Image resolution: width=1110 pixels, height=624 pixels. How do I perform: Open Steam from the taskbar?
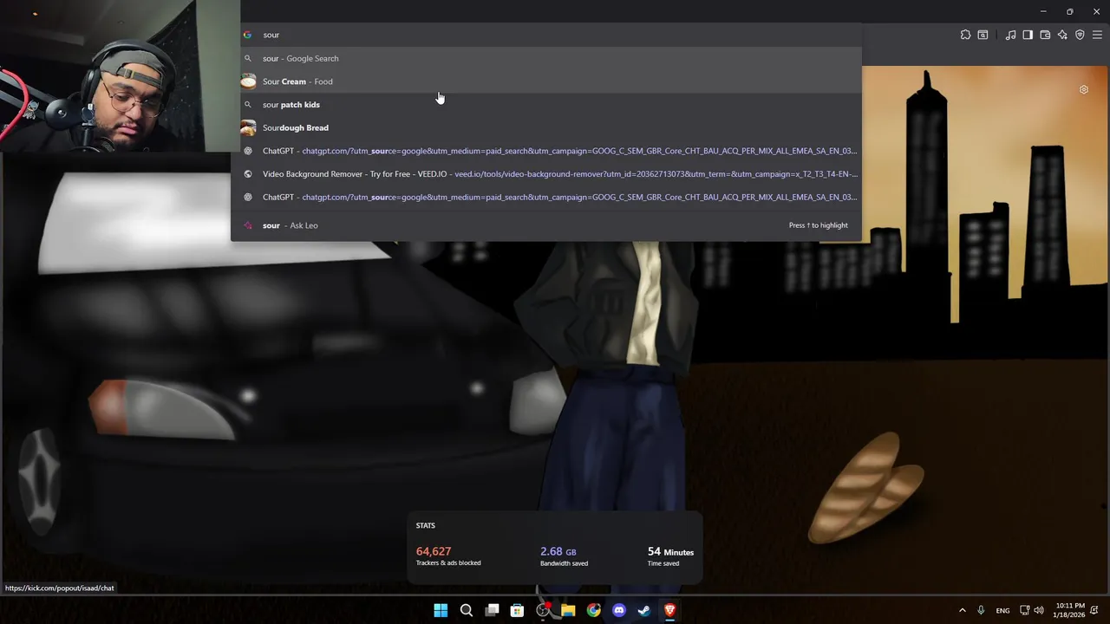click(644, 610)
